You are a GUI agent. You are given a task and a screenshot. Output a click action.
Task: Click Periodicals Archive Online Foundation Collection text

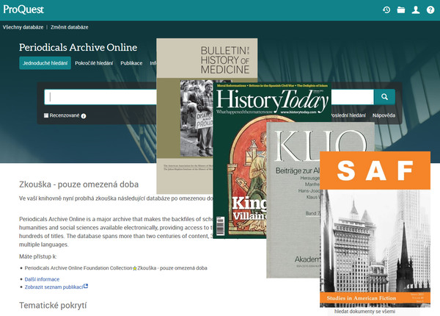[78, 268]
